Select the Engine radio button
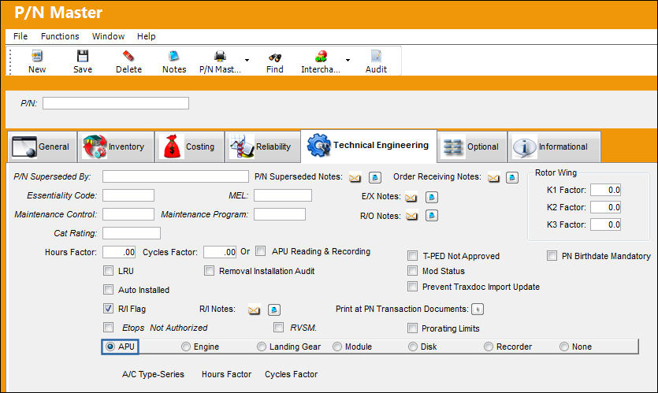Viewport: 658px width, 393px height. 186,347
